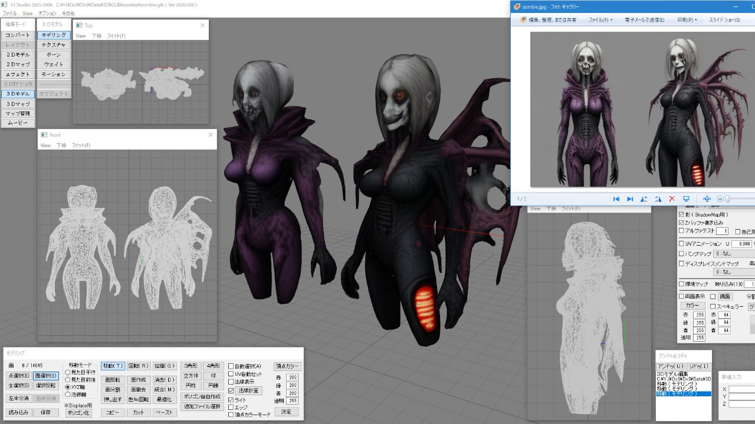Open the フィット(F) menu in the Top view
Screen dimensions: 755x424
116,36
